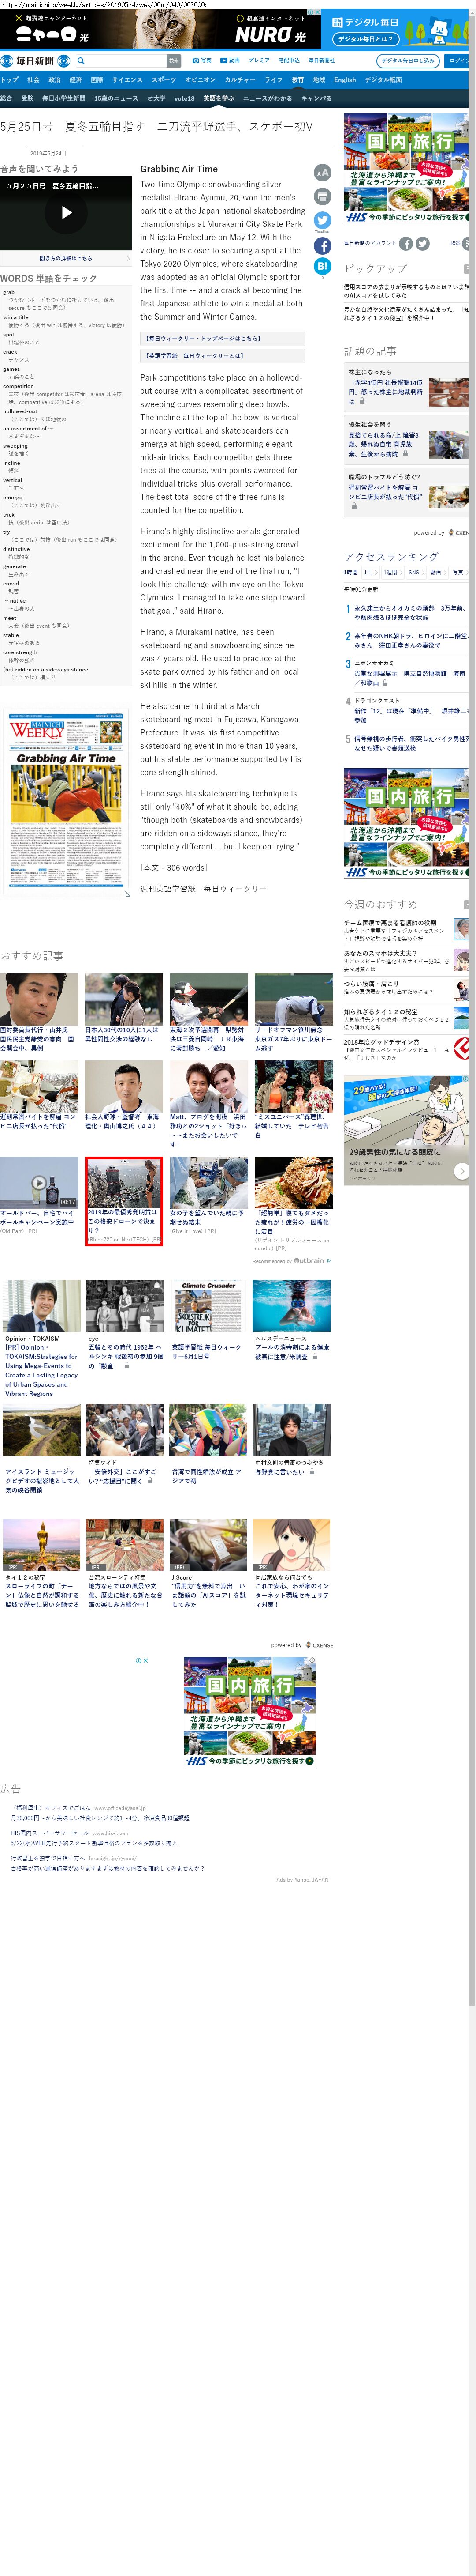Click the print article icon
Screen dimensions: 476x2576
click(x=321, y=196)
